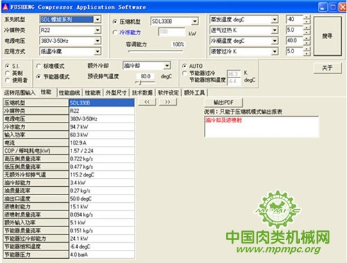This screenshot has width=347, height=263.
Task: Enable the 节能器过冷 radio option
Action: (185, 73)
